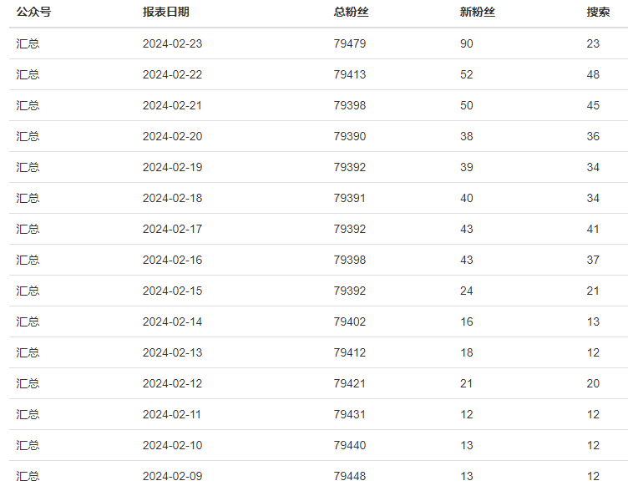Click total fans value 79413
The image size is (628, 491).
point(350,74)
